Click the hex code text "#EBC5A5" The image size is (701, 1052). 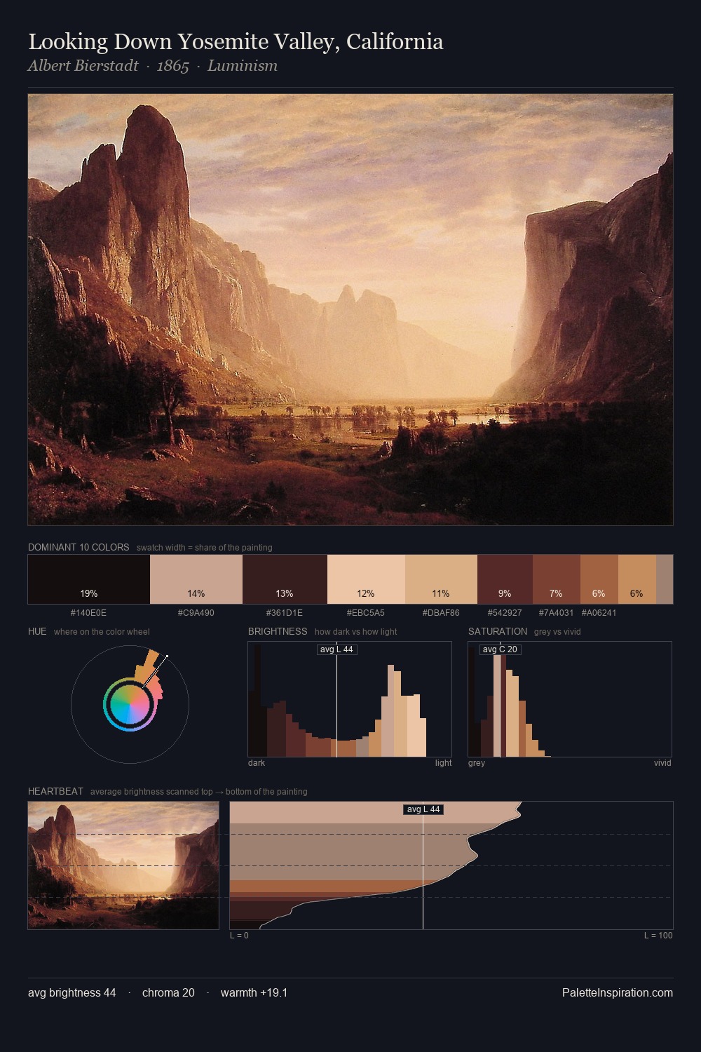366,613
